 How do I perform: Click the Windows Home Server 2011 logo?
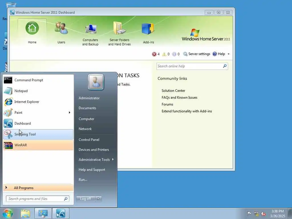click(206, 35)
